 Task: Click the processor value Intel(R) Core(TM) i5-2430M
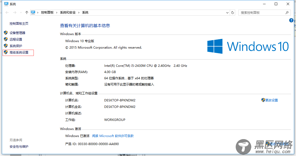[146, 66]
